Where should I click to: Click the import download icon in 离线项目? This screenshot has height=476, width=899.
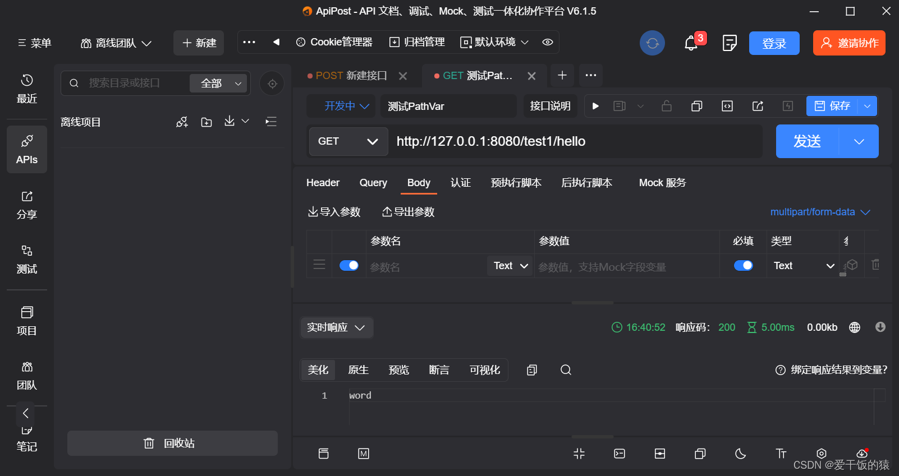pyautogui.click(x=230, y=121)
